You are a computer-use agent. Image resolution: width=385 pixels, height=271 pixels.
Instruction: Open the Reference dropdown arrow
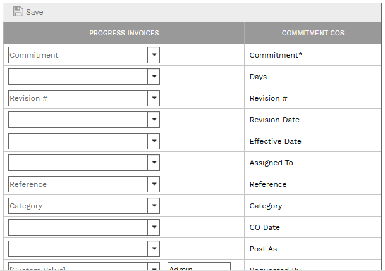[154, 184]
